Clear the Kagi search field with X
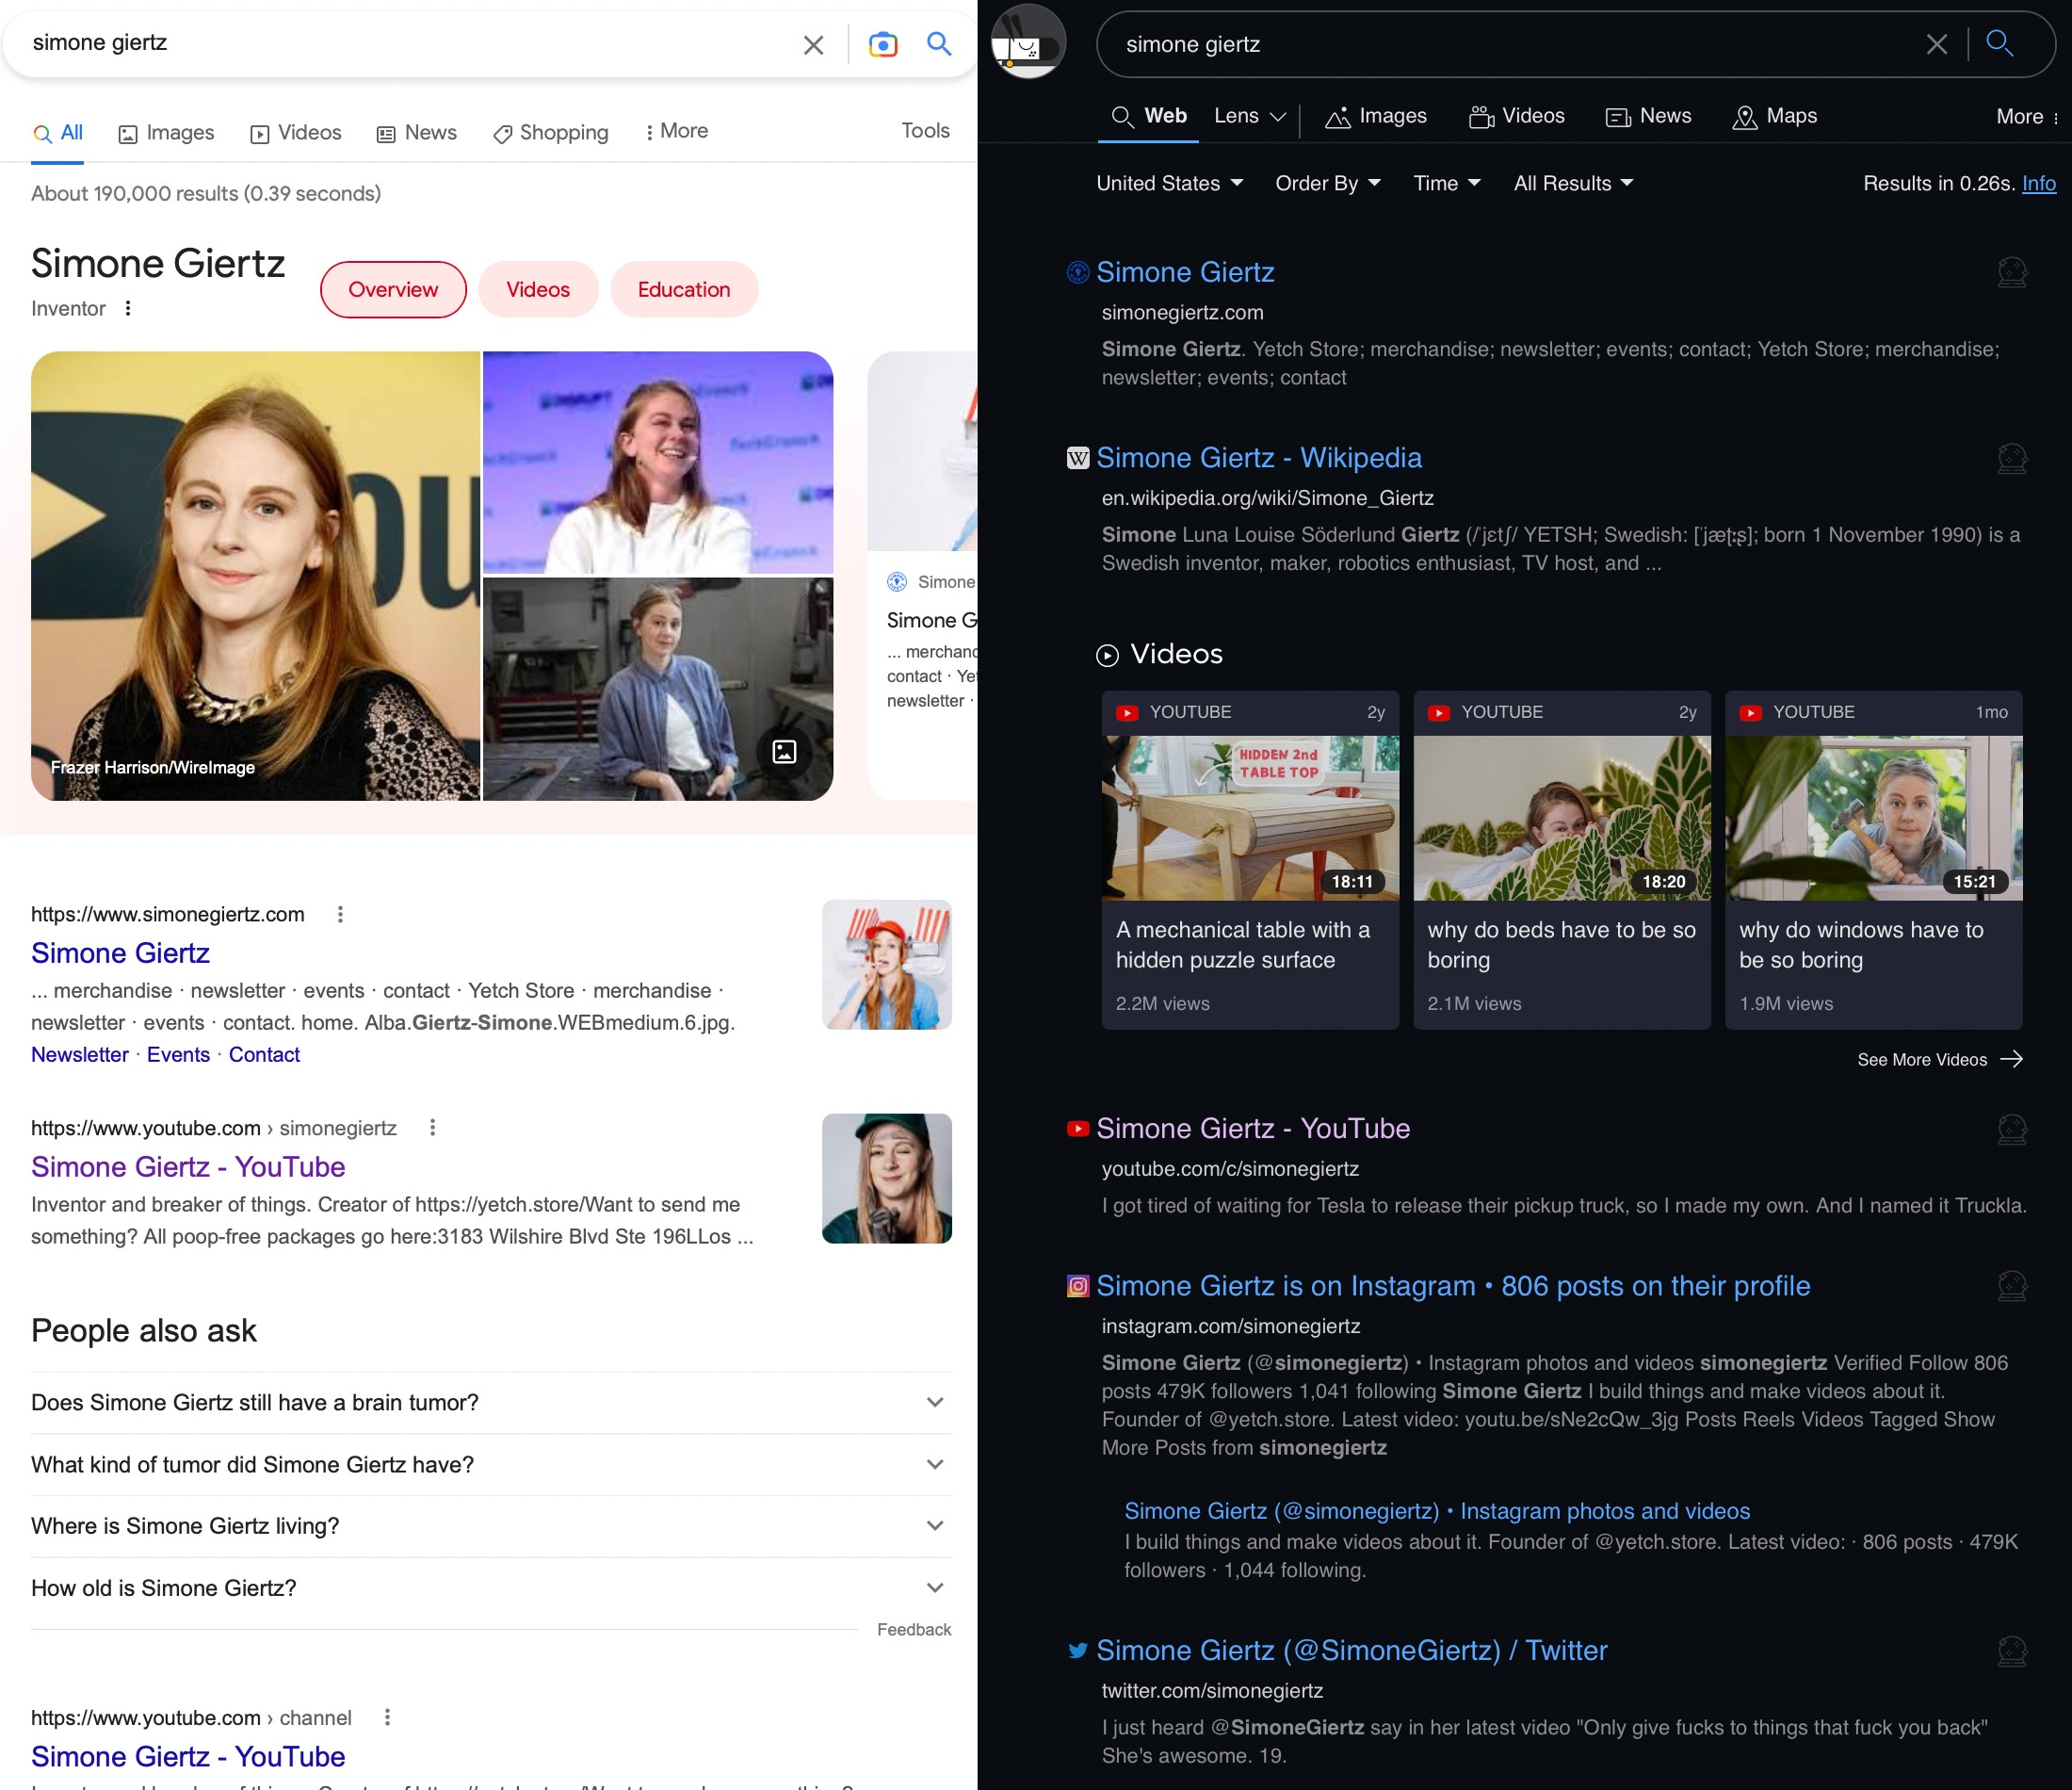 (1937, 44)
